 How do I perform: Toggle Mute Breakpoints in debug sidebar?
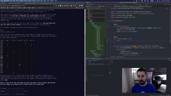86,74
